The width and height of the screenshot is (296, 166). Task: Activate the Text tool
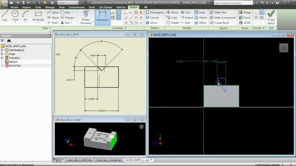click(65, 23)
